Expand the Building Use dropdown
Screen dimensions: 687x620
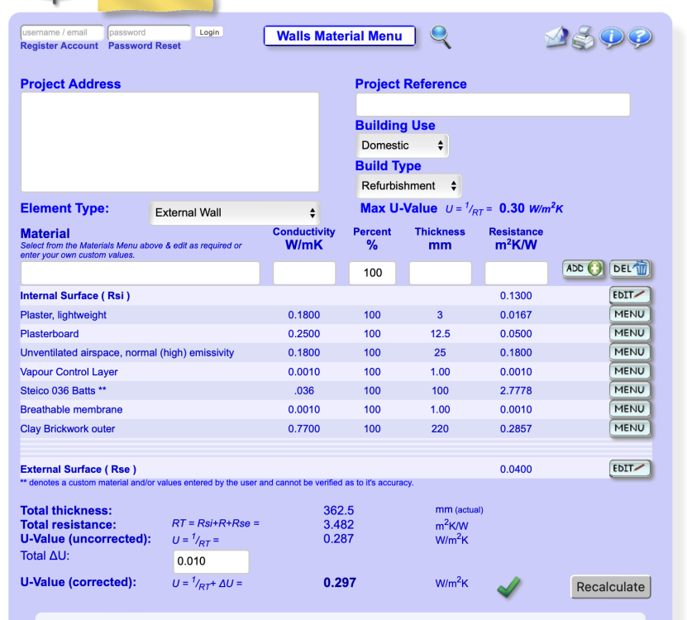(403, 145)
